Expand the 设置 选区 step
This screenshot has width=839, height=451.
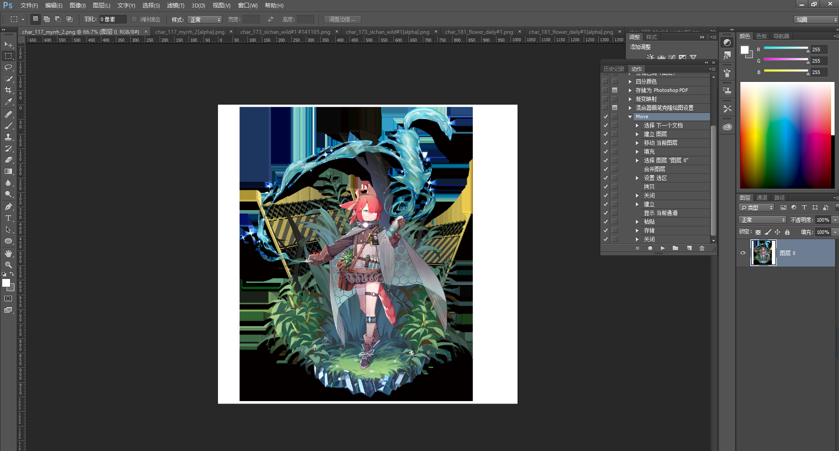tap(637, 178)
